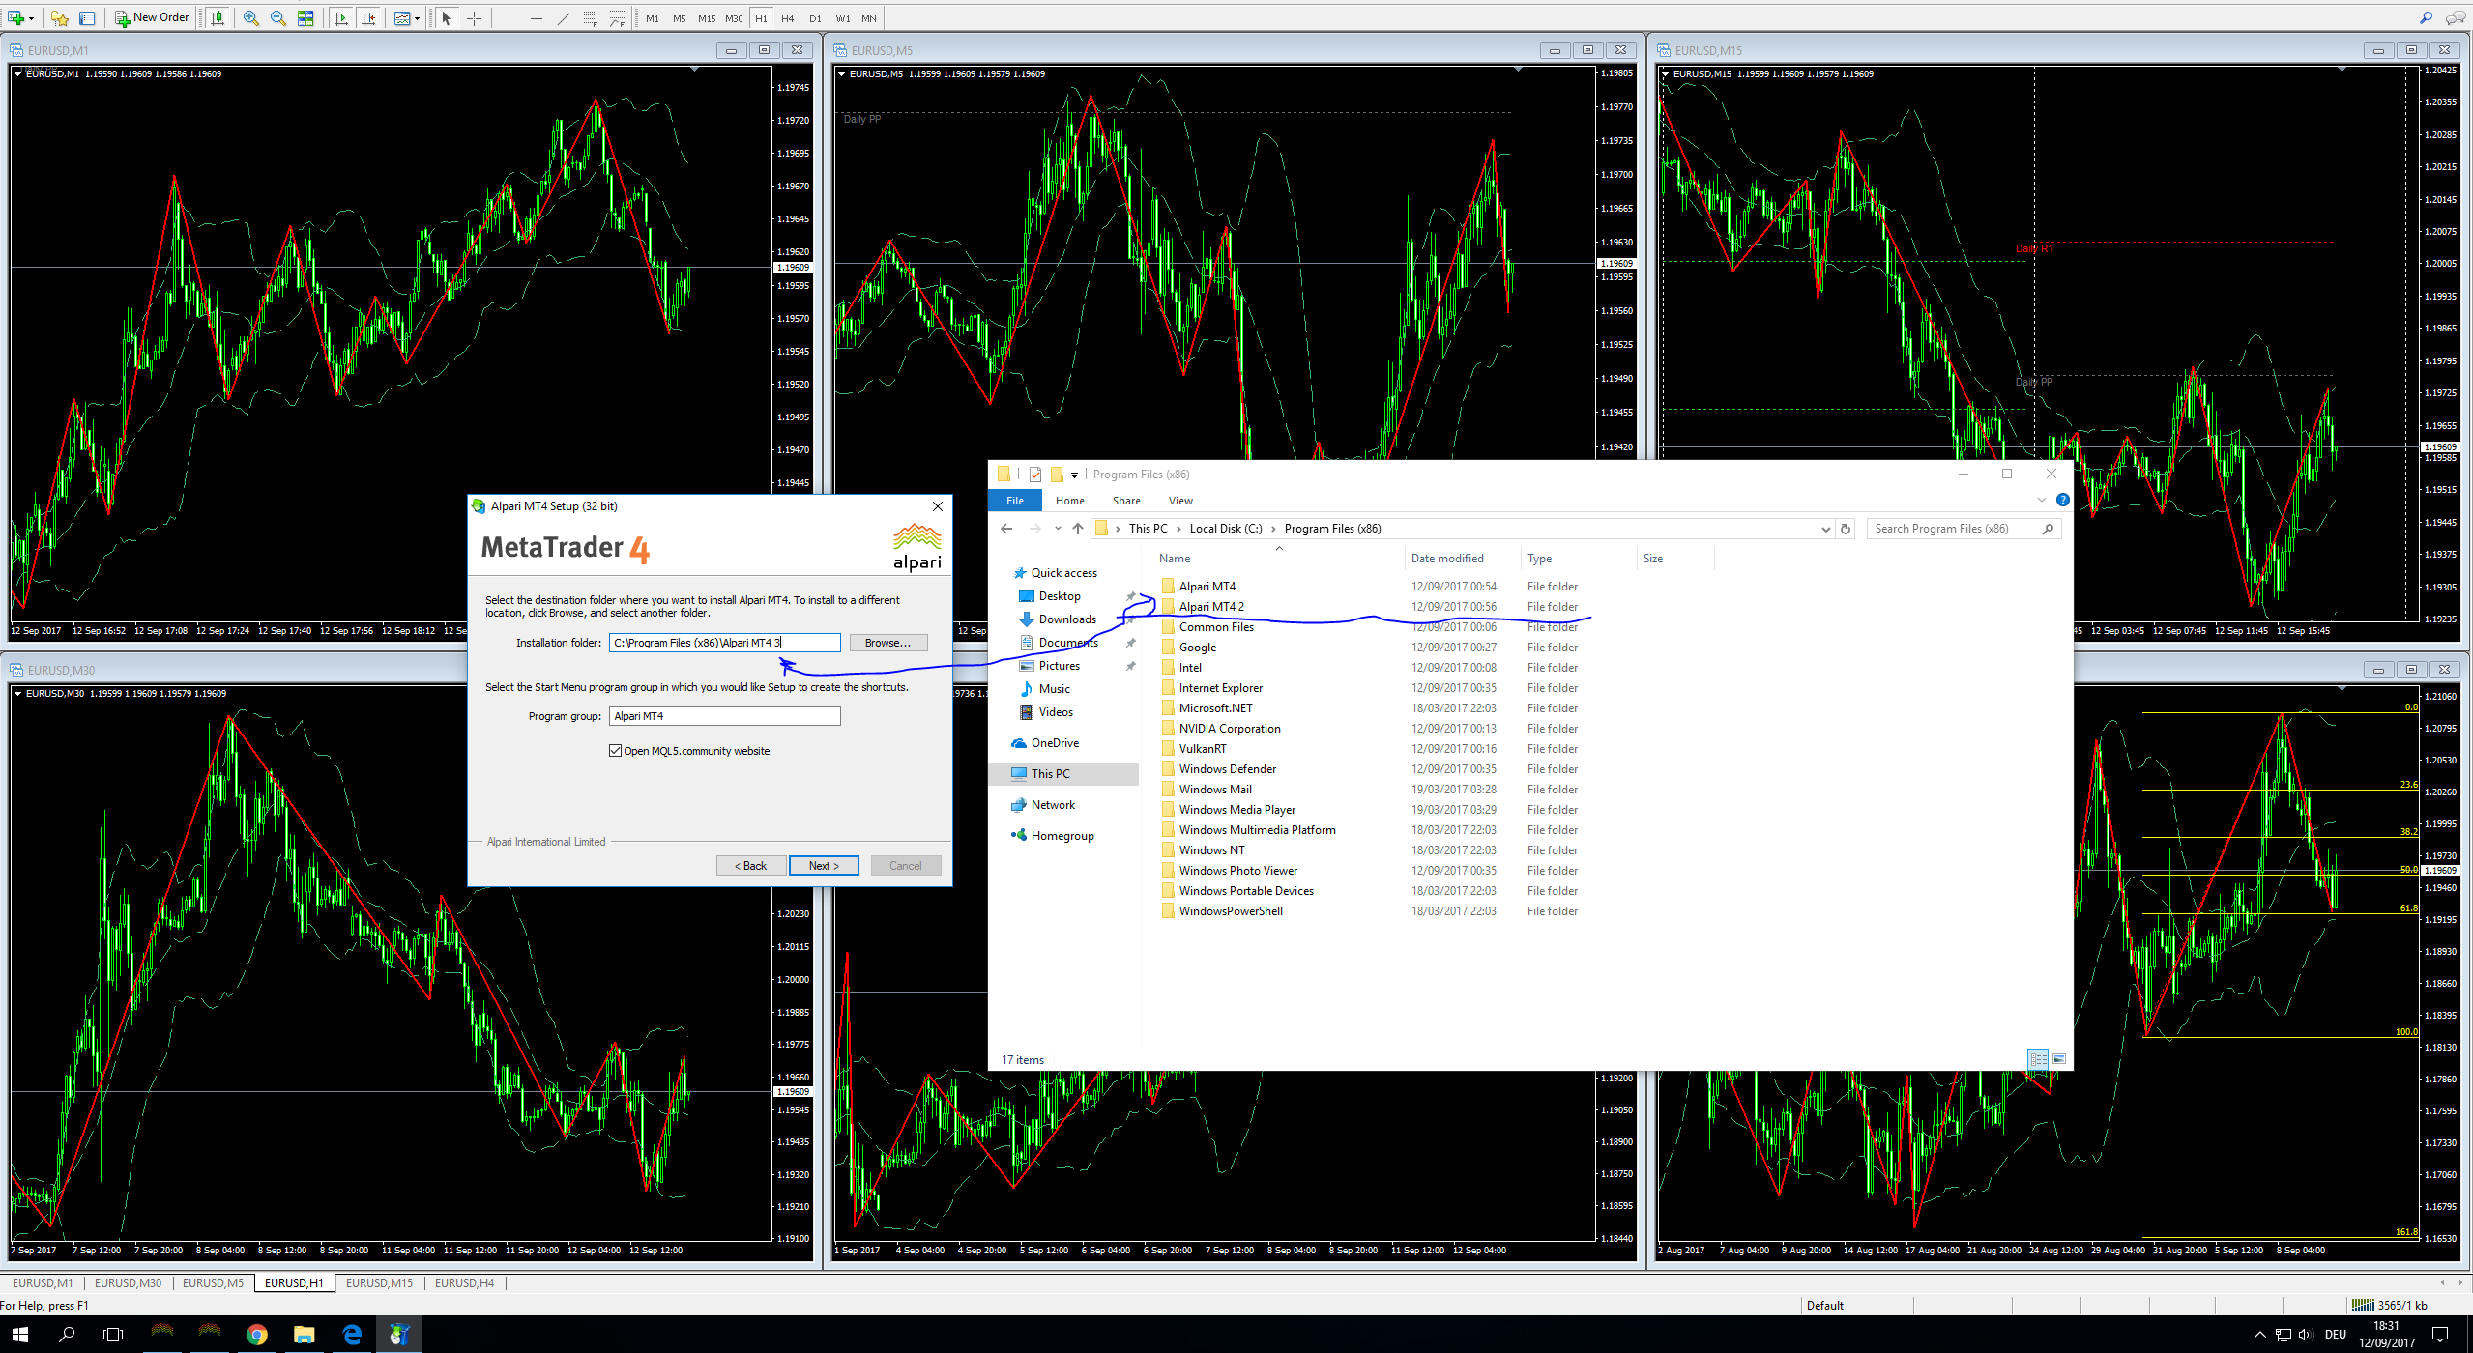Viewport: 2473px width, 1353px height.
Task: Click Back in Alpari setup
Action: [750, 866]
